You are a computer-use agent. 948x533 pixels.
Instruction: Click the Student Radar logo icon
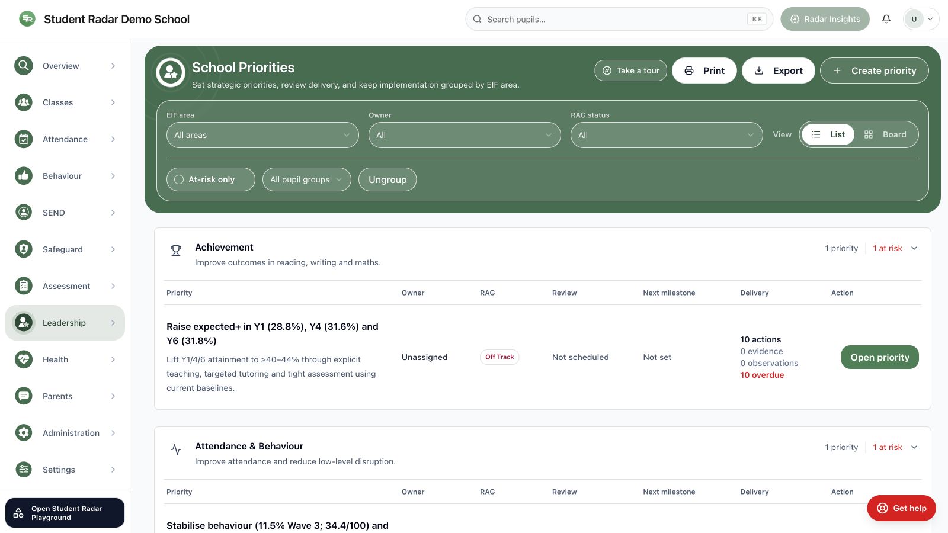click(x=27, y=19)
